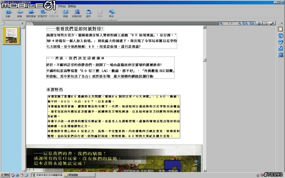
Task: Click yellow note icon in right sidebar
Action: point(281,29)
